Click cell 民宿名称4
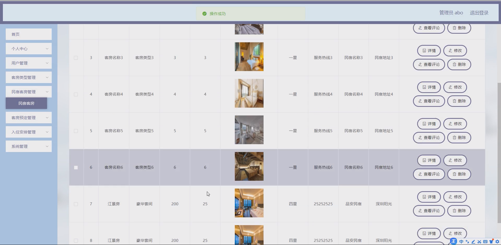 [x=353, y=94]
